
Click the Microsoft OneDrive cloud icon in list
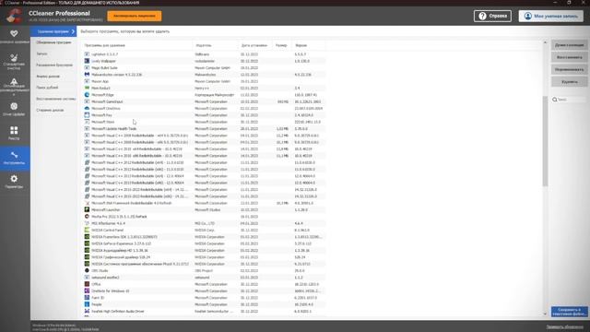[x=87, y=109]
